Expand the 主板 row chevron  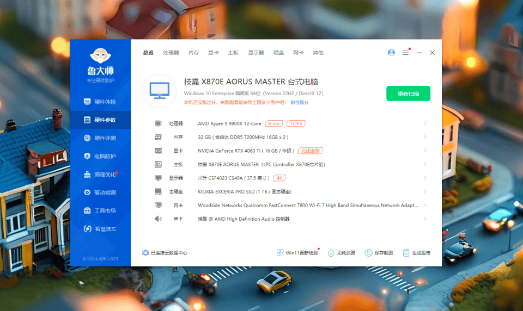pos(425,165)
